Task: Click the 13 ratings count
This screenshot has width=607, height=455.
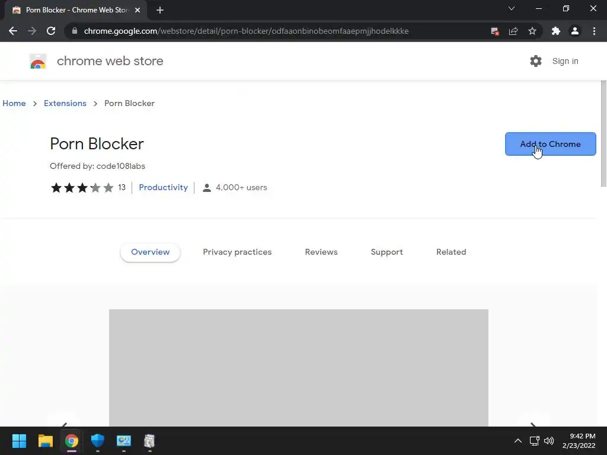Action: tap(122, 188)
